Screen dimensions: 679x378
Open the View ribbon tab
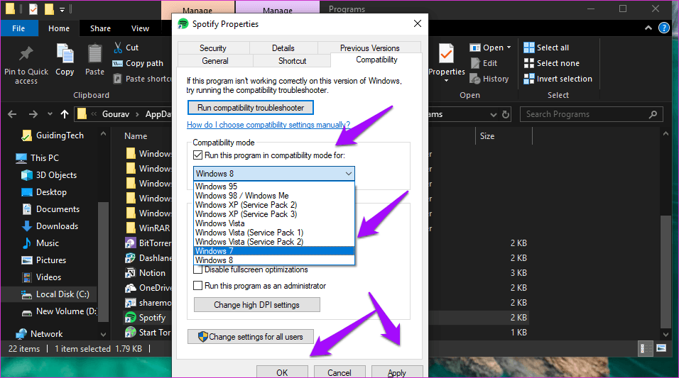(140, 28)
